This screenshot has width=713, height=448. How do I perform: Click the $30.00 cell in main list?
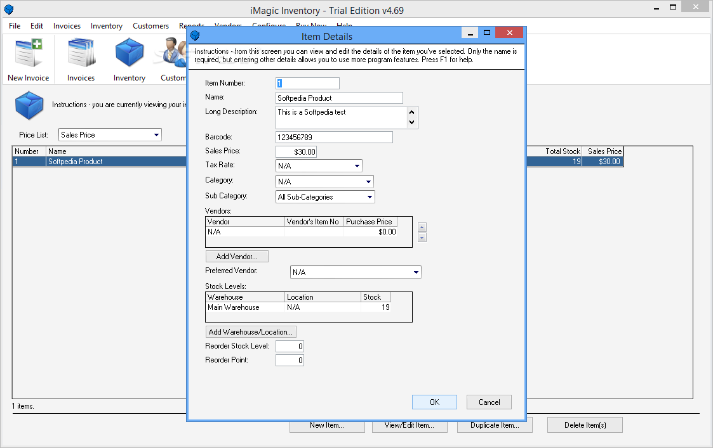603,162
